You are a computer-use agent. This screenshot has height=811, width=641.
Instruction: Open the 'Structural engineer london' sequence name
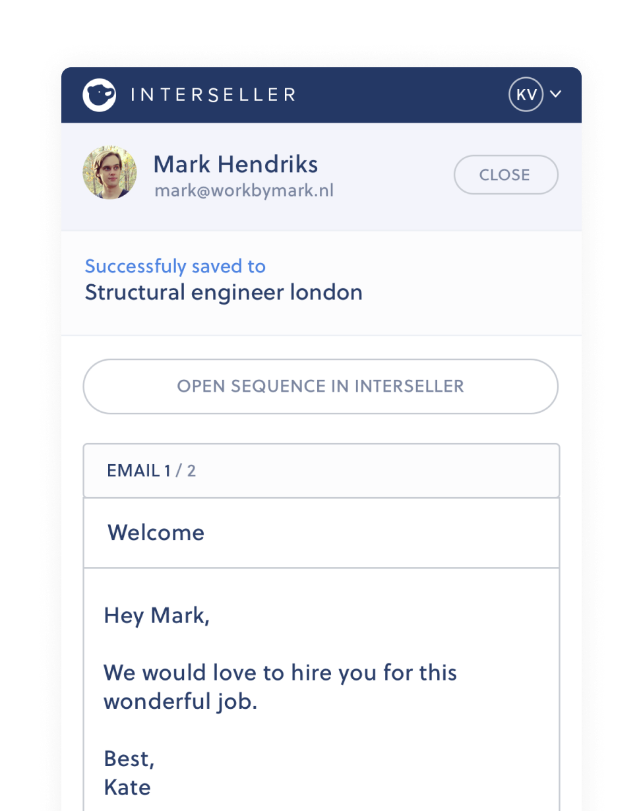coord(224,292)
